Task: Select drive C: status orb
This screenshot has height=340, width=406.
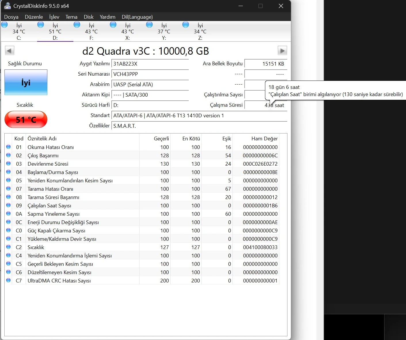Action: (5, 25)
